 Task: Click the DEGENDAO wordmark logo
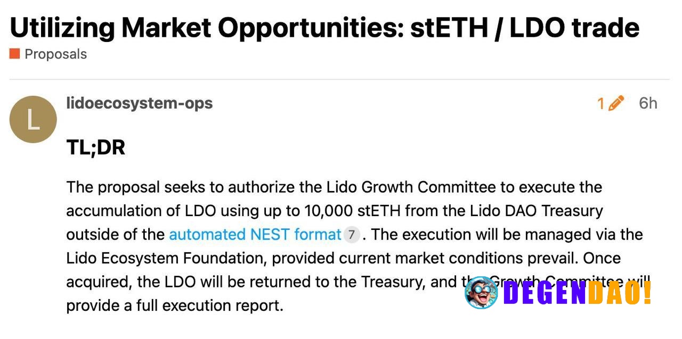pyautogui.click(x=575, y=293)
